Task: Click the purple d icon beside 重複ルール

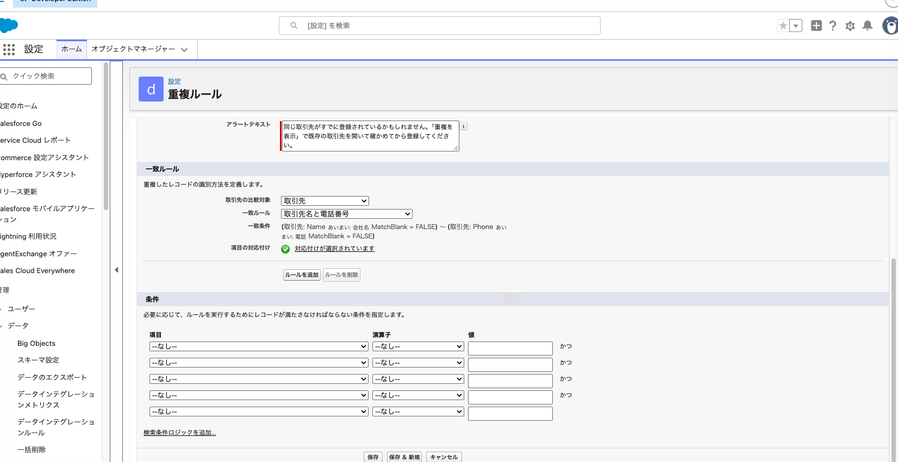Action: pos(151,89)
